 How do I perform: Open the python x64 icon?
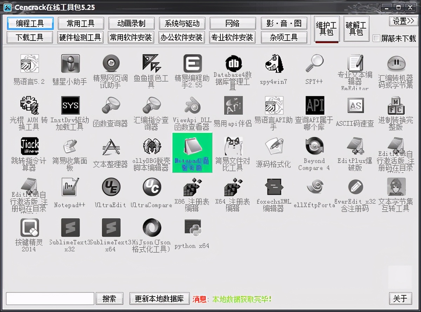[x=192, y=228]
